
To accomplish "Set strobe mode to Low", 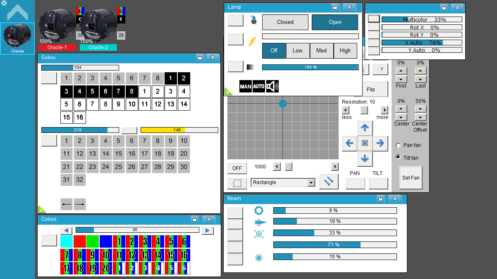I will click(x=298, y=51).
